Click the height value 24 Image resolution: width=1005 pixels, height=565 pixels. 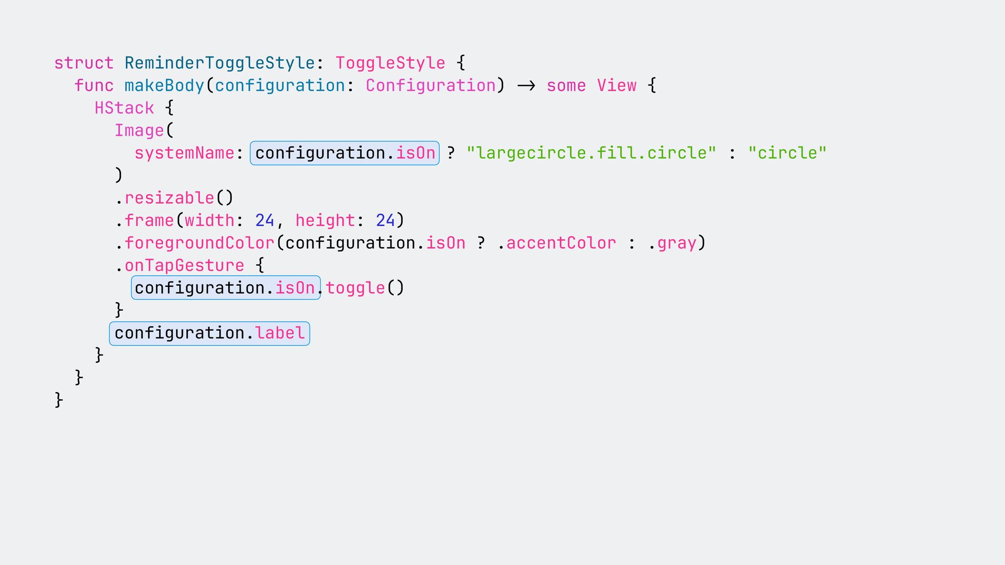[x=385, y=220]
